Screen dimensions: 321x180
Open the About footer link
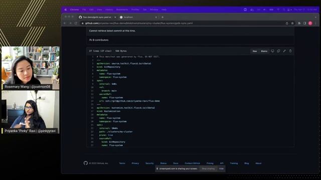(x=258, y=163)
